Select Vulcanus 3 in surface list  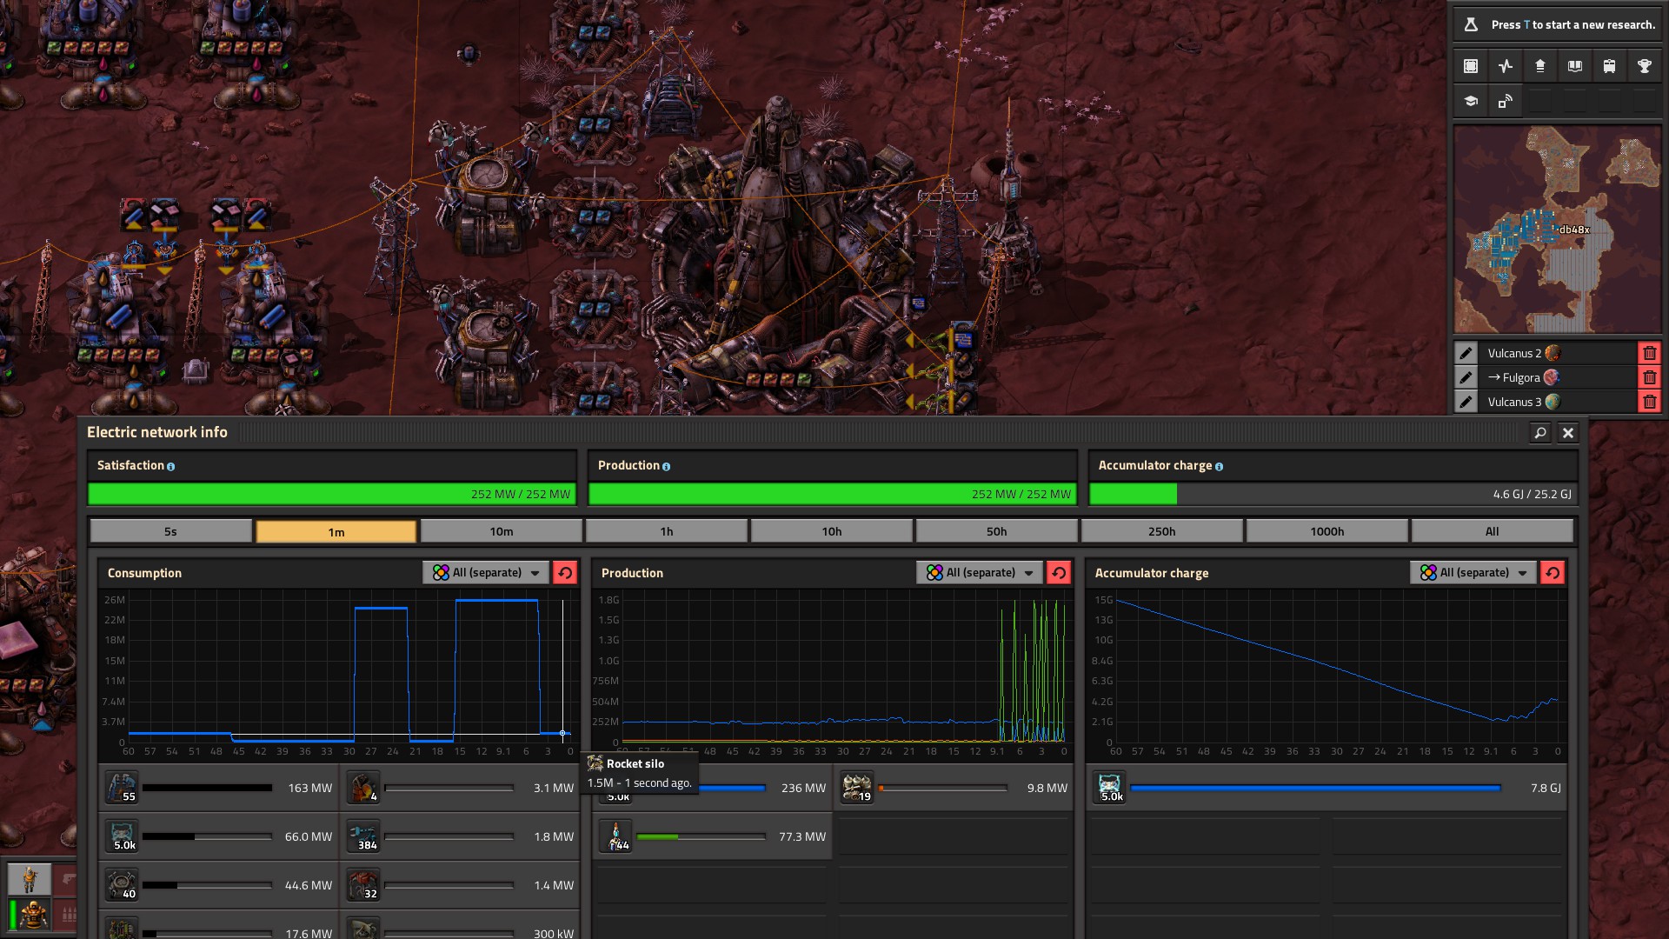click(1556, 402)
